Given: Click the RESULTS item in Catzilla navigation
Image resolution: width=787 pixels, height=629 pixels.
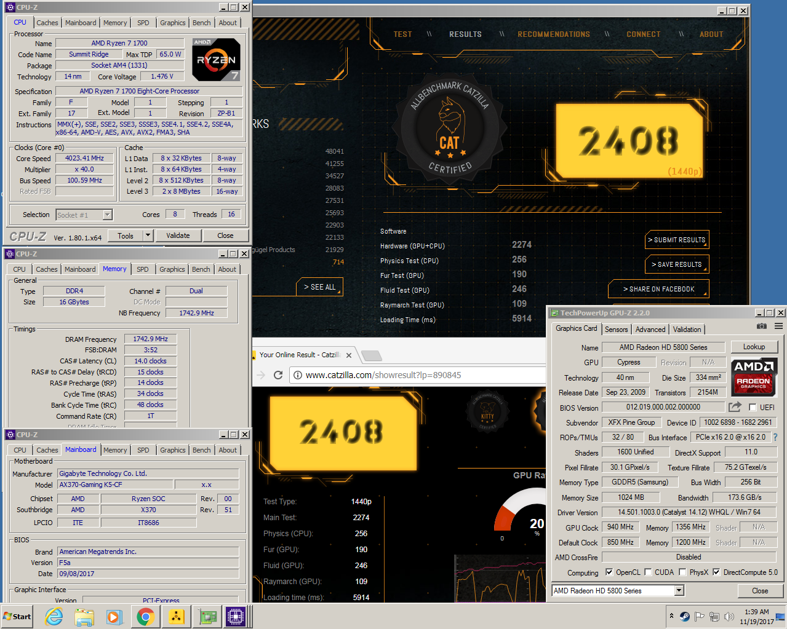Looking at the screenshot, I should click(465, 34).
